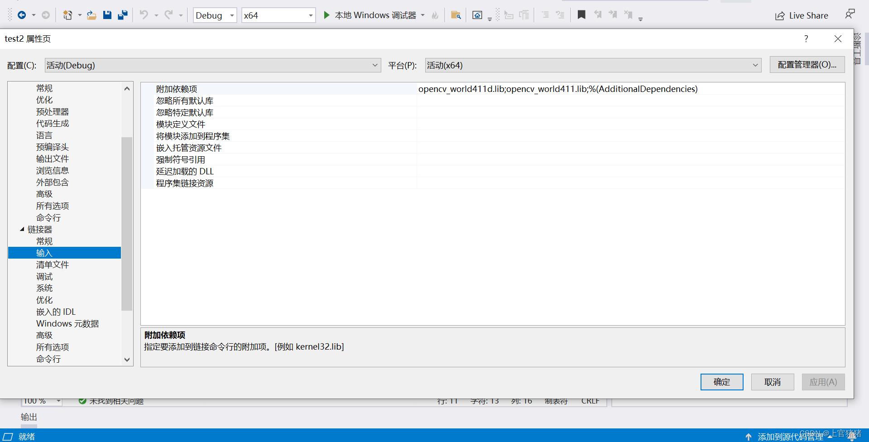This screenshot has width=869, height=442.
Task: Click the Save floppy disk icon
Action: (107, 15)
